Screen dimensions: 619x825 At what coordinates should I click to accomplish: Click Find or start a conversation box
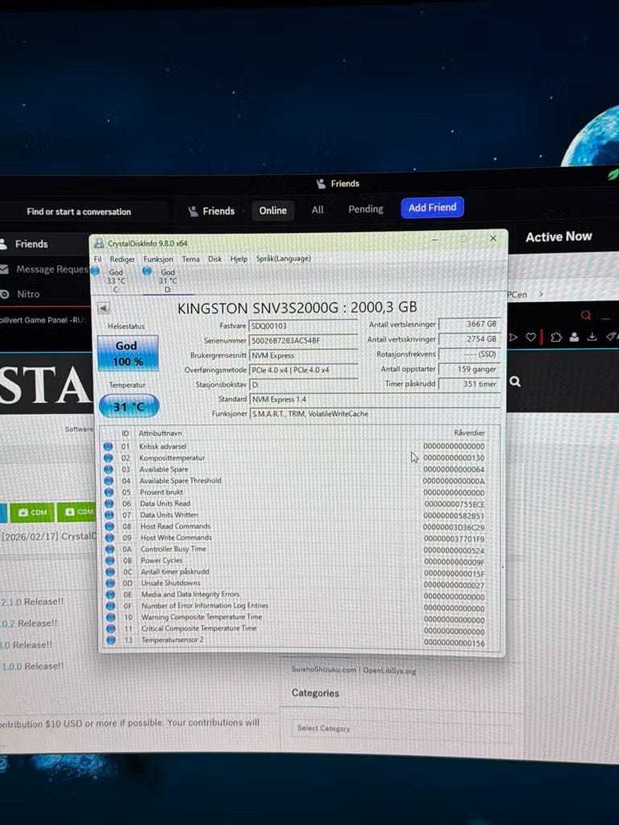[79, 212]
